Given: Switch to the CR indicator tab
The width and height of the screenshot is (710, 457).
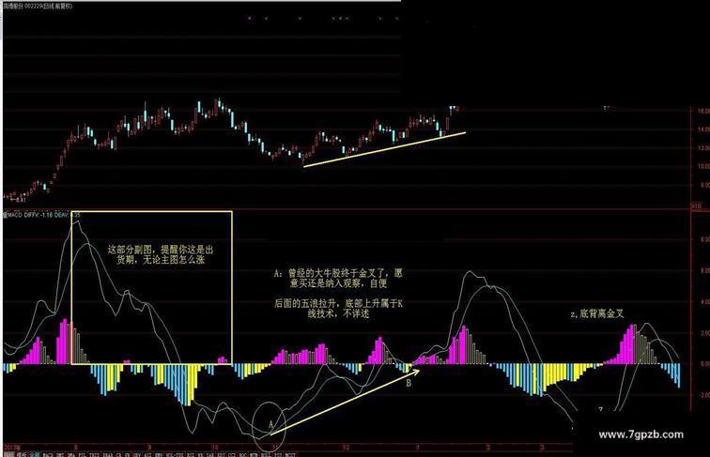Looking at the screenshot, I should (x=117, y=454).
